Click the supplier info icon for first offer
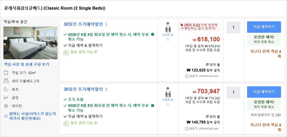This screenshot has width=287, height=137. click(x=187, y=76)
